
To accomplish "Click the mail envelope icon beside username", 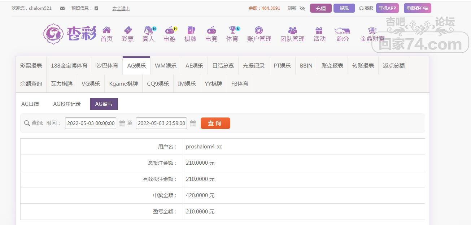I will click(x=62, y=8).
